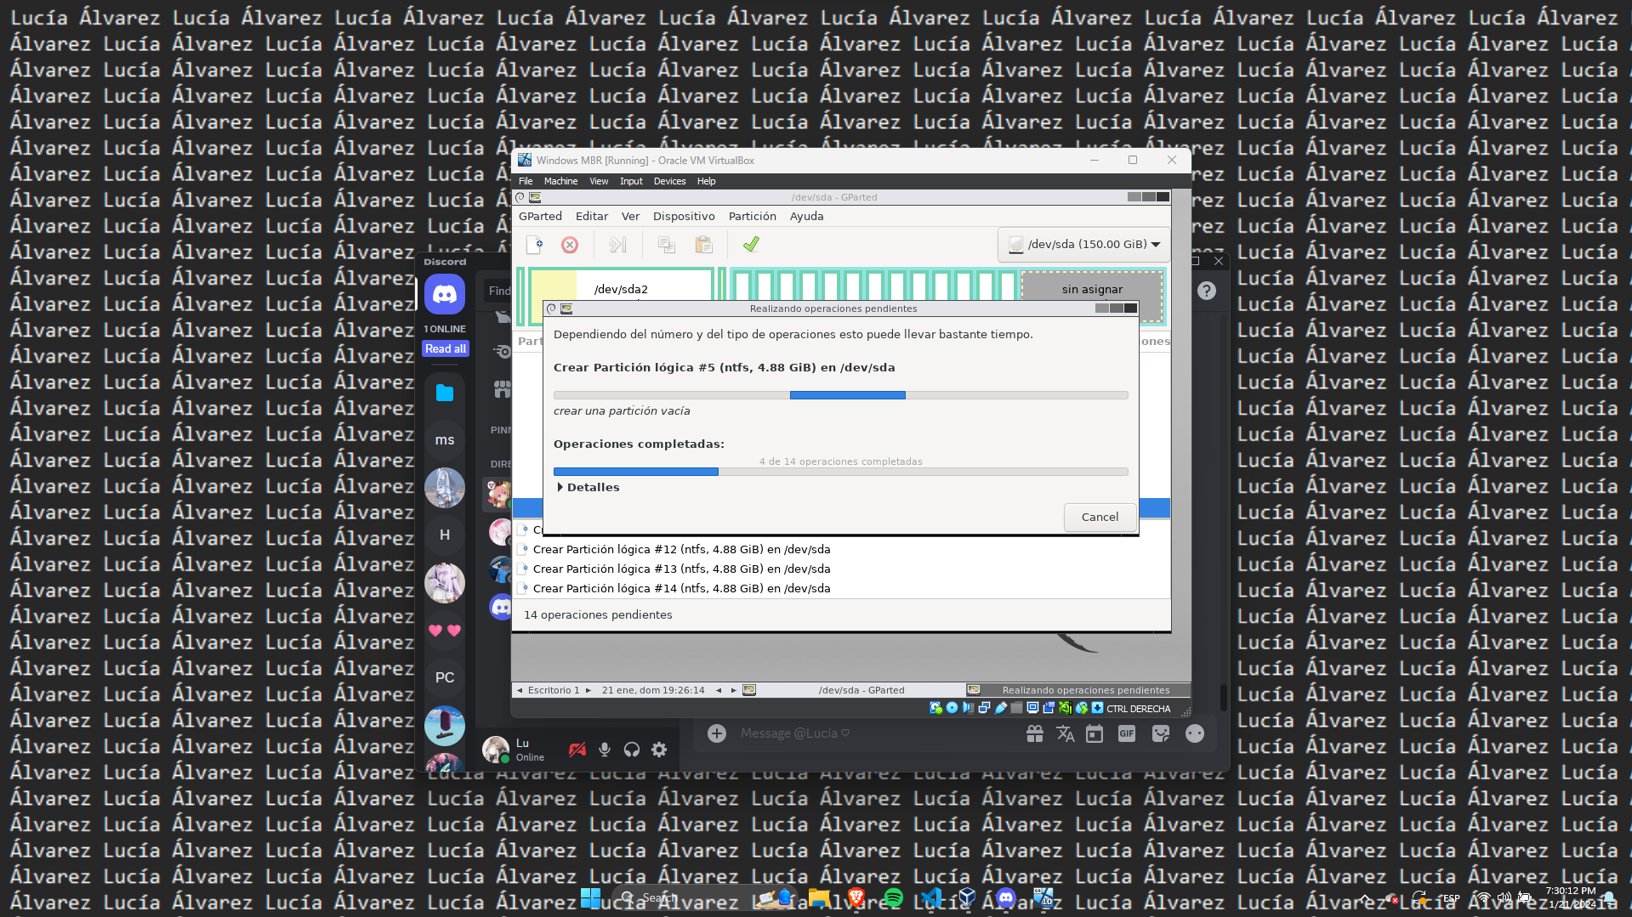
Task: Cancel the pending operations
Action: (x=1100, y=517)
